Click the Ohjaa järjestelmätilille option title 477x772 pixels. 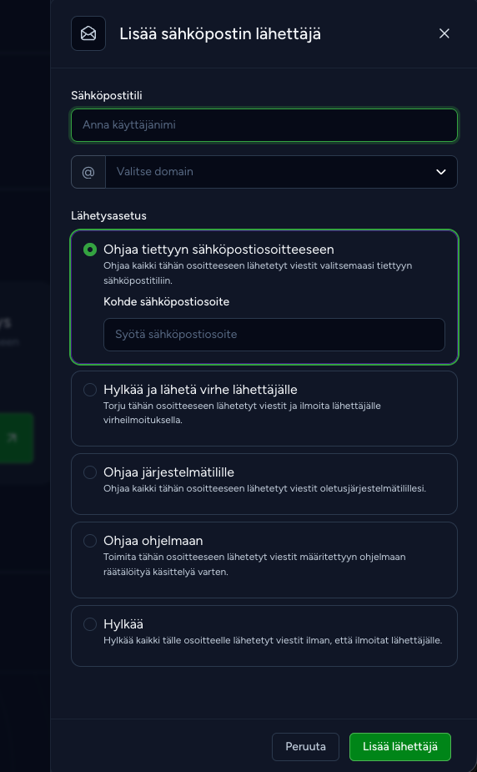(168, 472)
